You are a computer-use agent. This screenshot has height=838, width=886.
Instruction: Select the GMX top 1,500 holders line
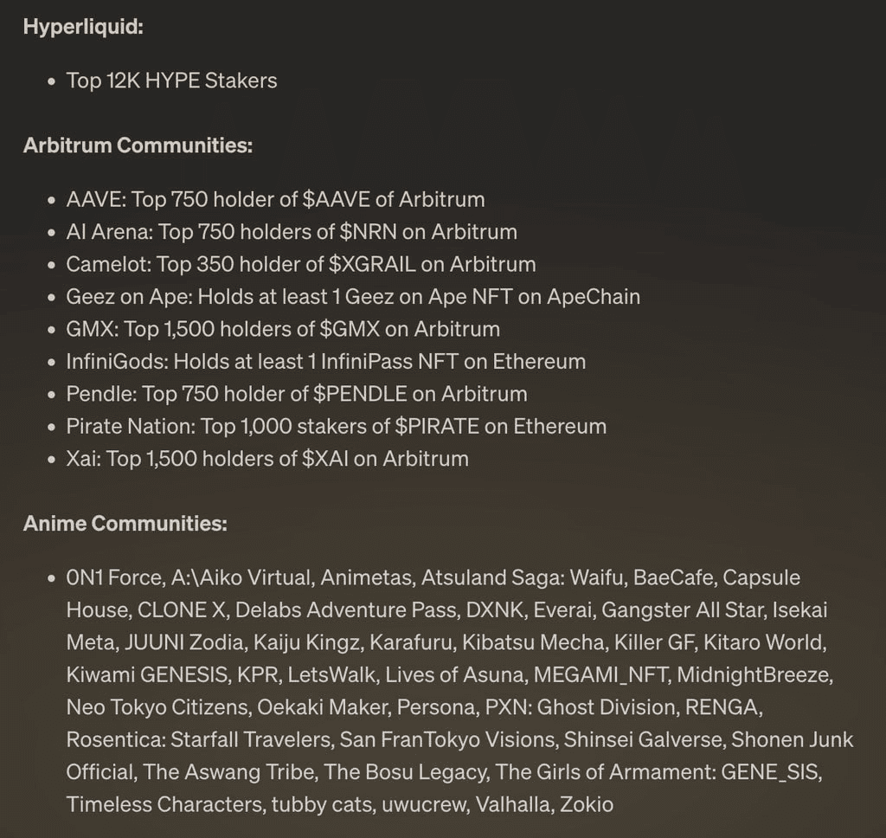click(283, 329)
